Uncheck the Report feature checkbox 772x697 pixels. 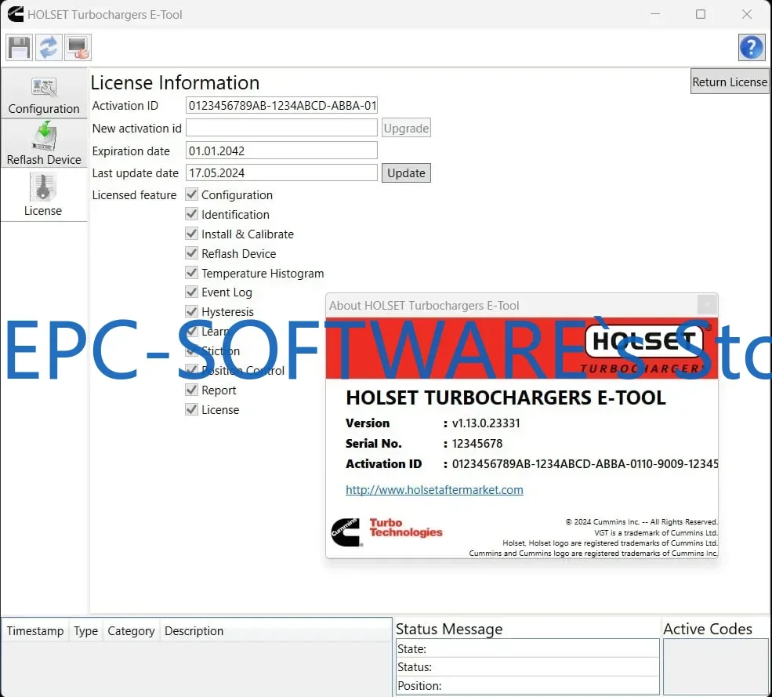(x=190, y=390)
